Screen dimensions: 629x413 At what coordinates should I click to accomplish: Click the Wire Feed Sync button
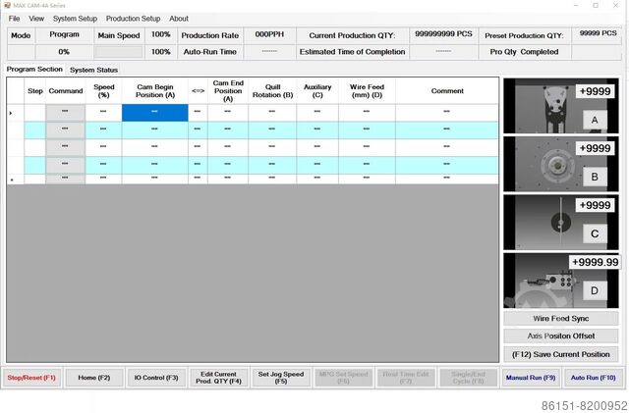pyautogui.click(x=562, y=318)
